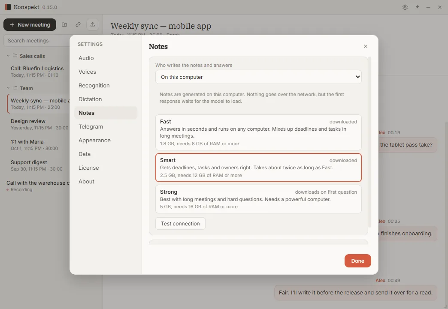Viewport: 448px width, 309px height.
Task: Click the Search meetings field
Action: click(x=37, y=41)
